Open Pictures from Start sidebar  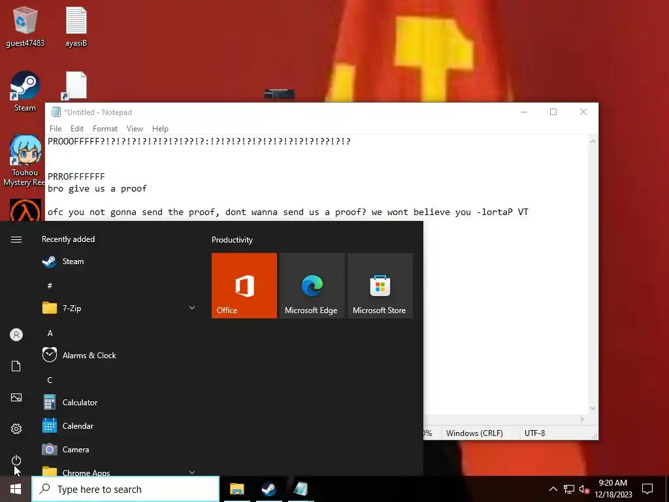coord(16,397)
